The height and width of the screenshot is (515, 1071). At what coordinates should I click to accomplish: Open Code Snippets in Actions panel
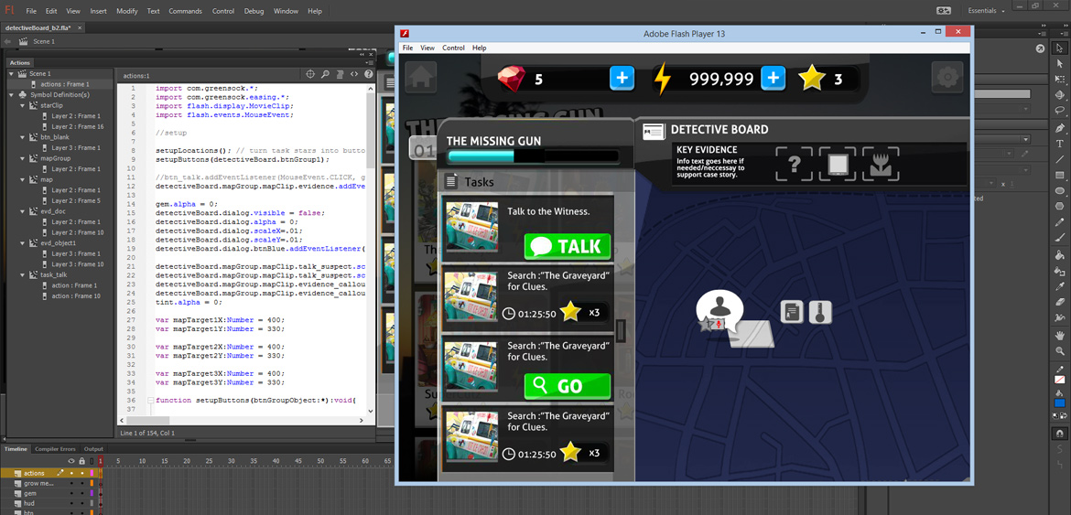[x=354, y=75]
